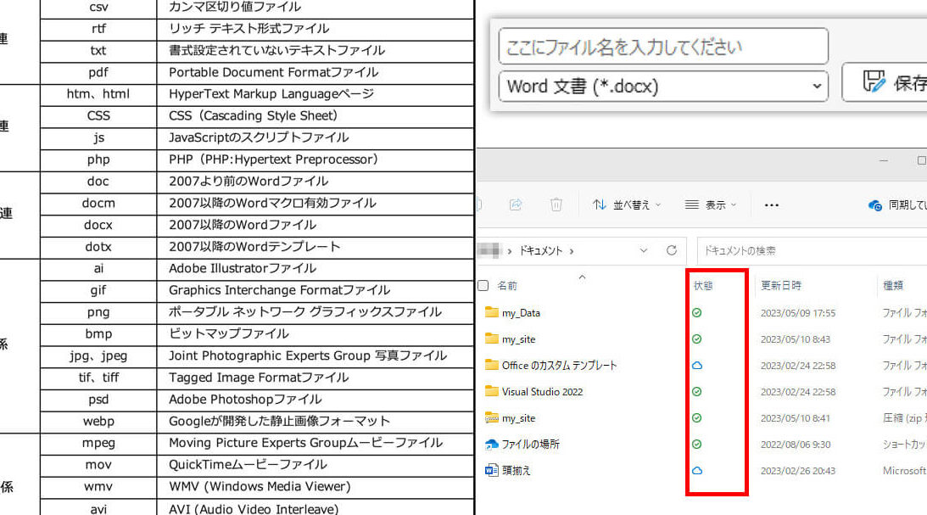Click the docx cell in the extension table
This screenshot has height=515, width=927.
pos(98,225)
